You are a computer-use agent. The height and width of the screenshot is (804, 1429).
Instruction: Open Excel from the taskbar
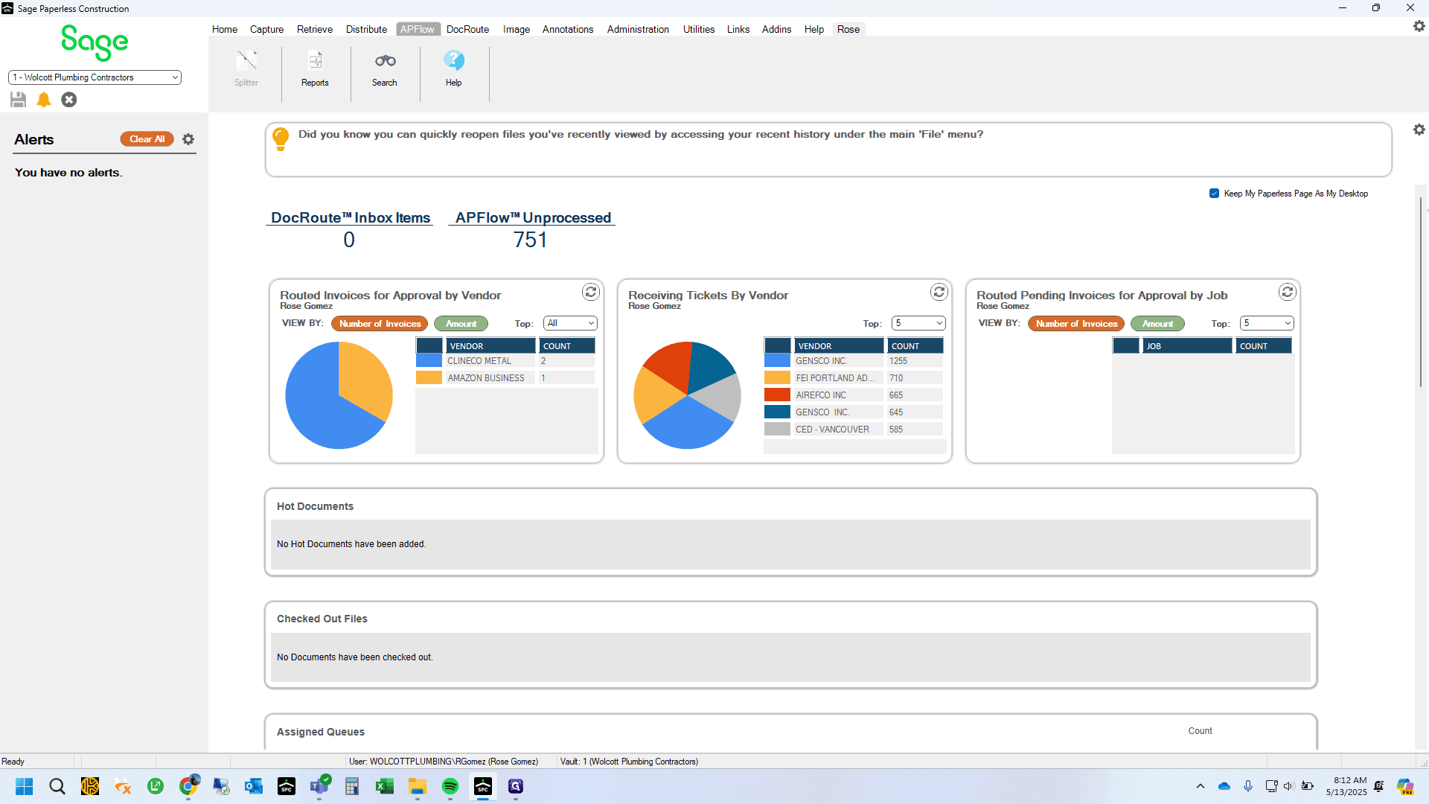(x=385, y=787)
